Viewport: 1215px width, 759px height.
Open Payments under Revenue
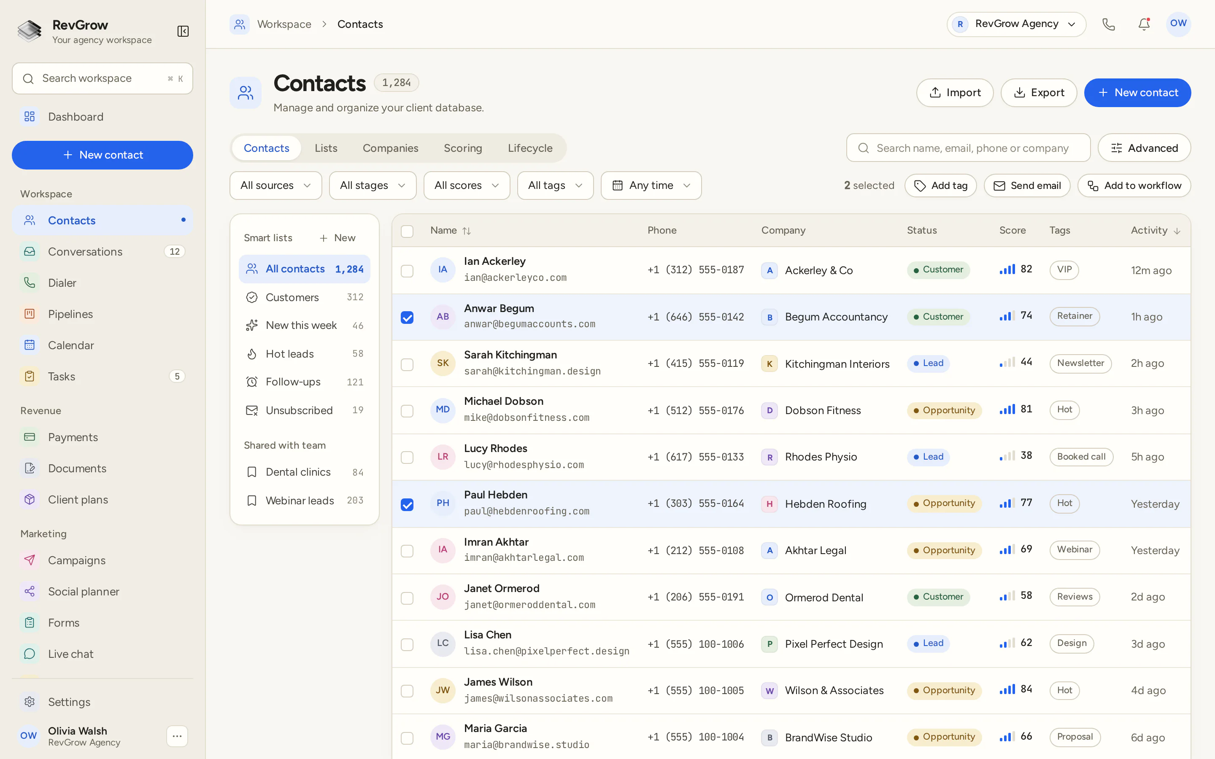point(103,437)
